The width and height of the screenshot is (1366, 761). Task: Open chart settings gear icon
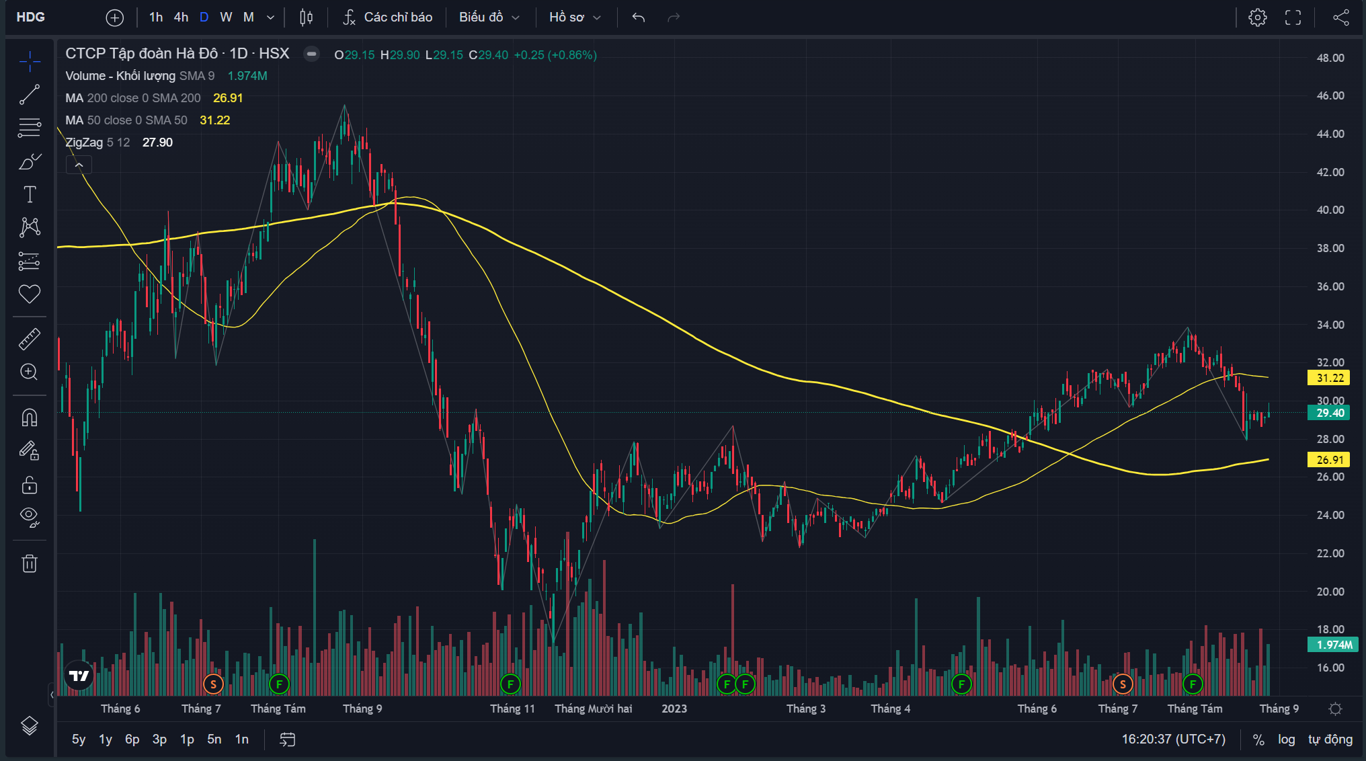[1257, 17]
